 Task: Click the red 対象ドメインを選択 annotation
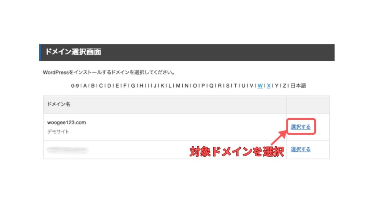[x=237, y=152]
